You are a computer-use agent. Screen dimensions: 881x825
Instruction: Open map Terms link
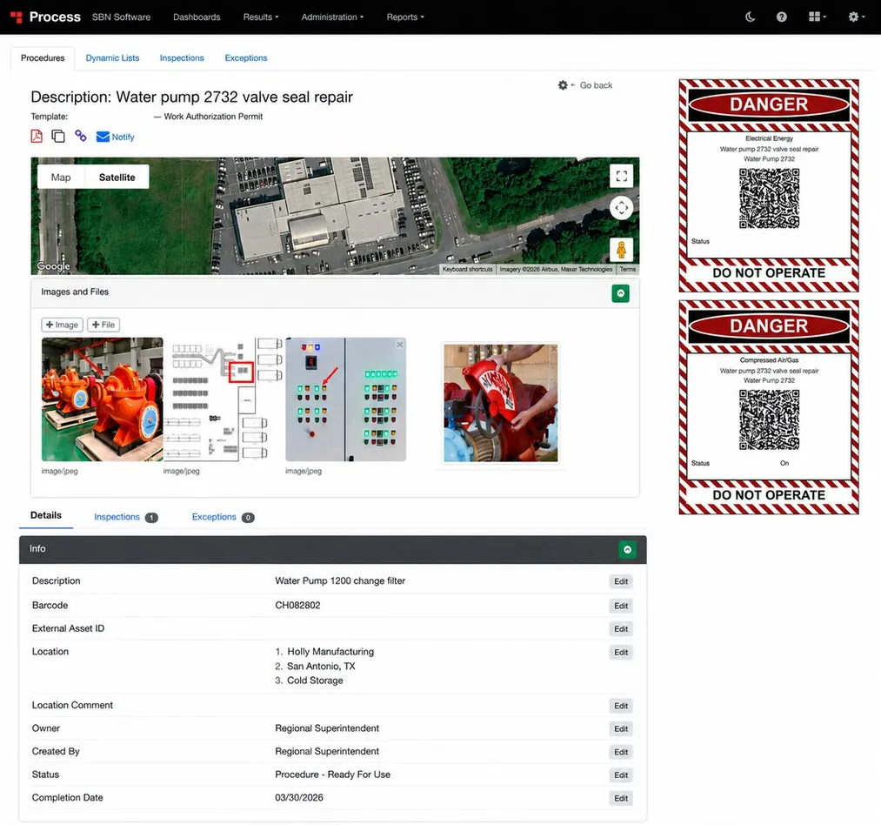628,270
